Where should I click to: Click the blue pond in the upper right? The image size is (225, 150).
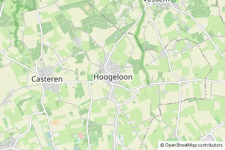click(x=187, y=28)
